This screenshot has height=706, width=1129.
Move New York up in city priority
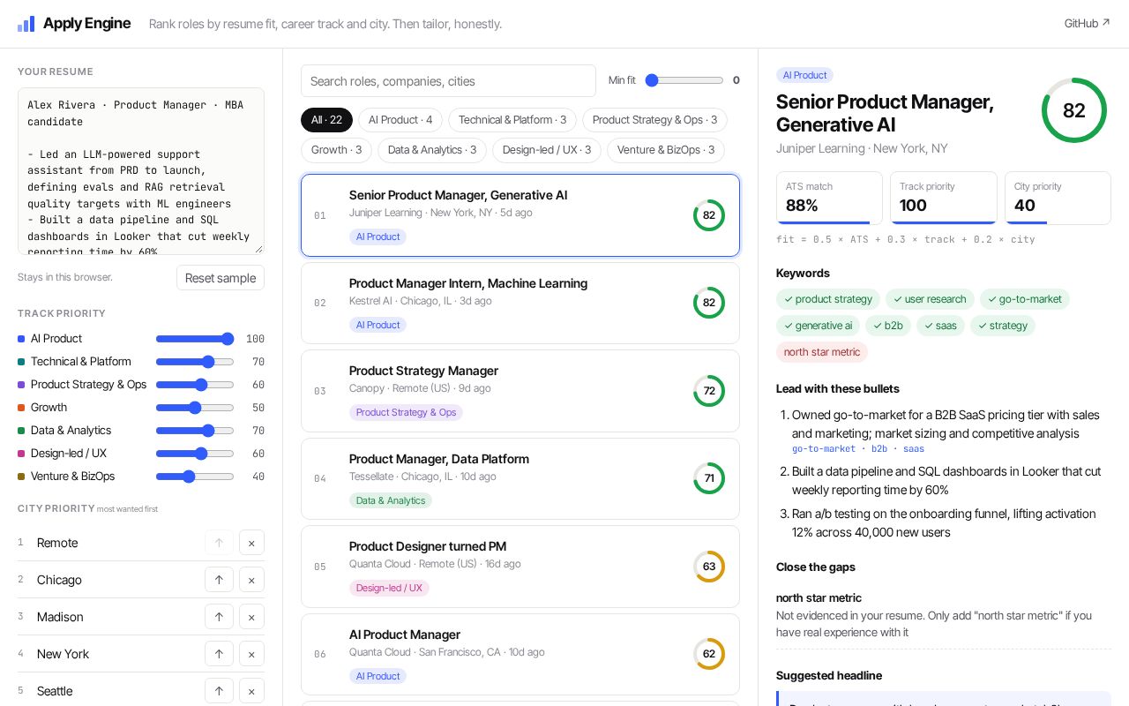click(219, 654)
